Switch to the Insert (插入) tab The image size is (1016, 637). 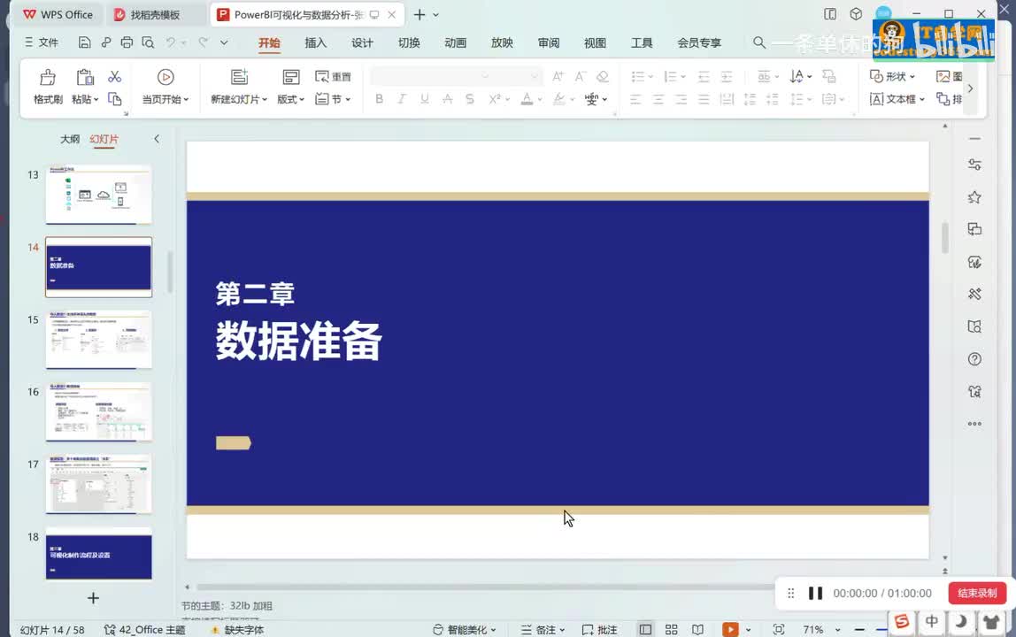316,42
